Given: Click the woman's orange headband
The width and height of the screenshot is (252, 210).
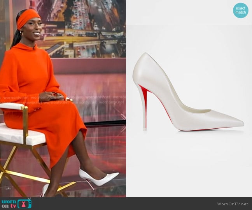Looking at the screenshot, I should 28,17.
